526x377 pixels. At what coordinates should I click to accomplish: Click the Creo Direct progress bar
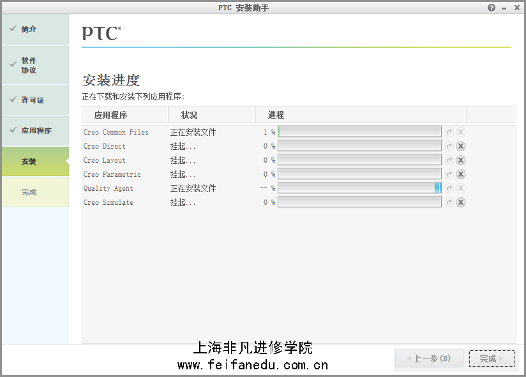[359, 146]
